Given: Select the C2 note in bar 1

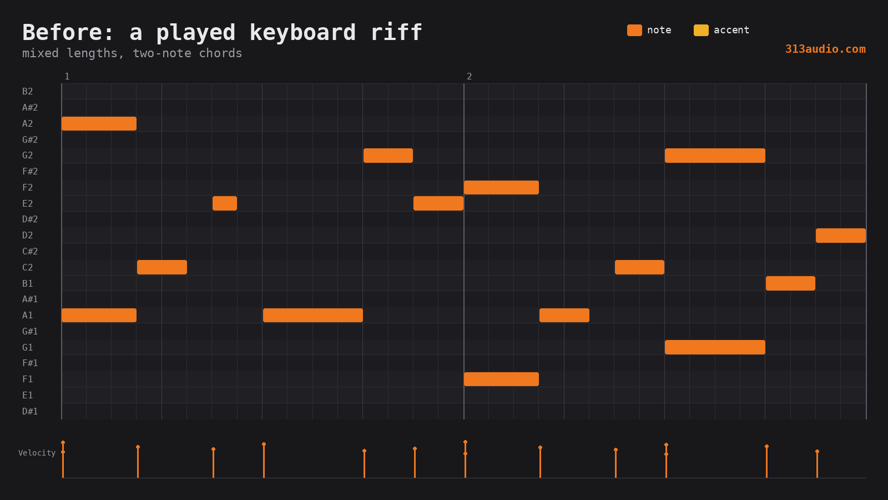Looking at the screenshot, I should (162, 267).
